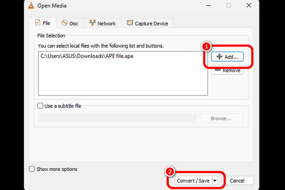Expand the Convert / Save dropdown arrow
The image size is (285, 190).
(215, 181)
